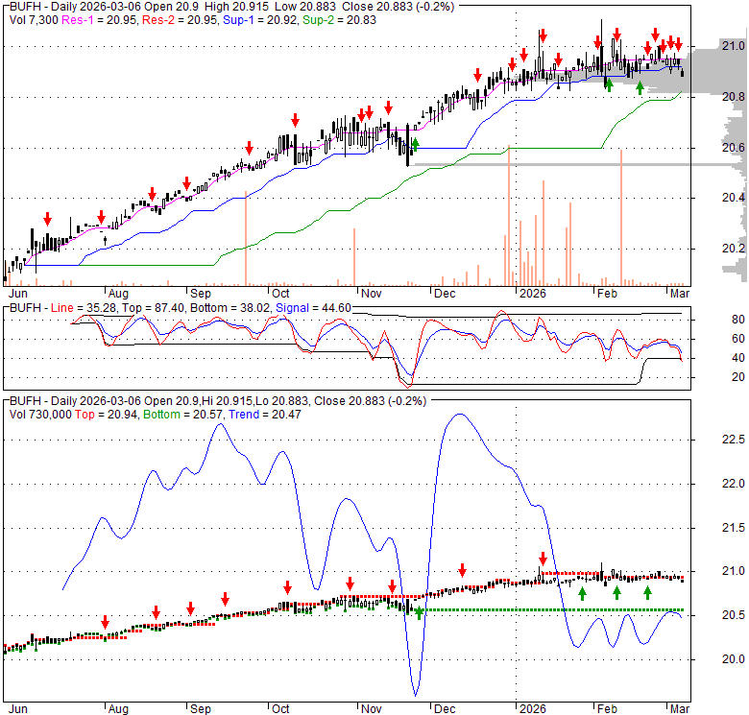Image resolution: width=749 pixels, height=715 pixels.
Task: Click the 22.0 label on the bottom chart axis
Action: (x=734, y=484)
